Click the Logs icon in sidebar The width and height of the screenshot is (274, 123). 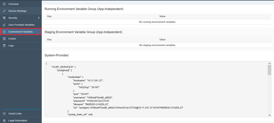point(4,46)
